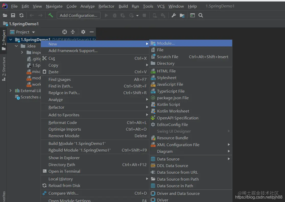Create a Kotlin Script
285x202 pixels.
[x=191, y=105]
